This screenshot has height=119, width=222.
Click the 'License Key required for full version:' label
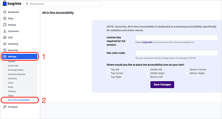(116, 41)
